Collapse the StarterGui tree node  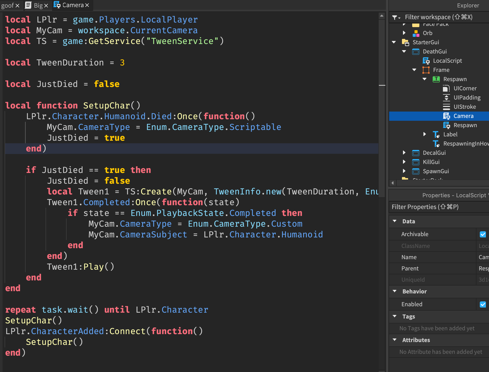click(x=394, y=42)
